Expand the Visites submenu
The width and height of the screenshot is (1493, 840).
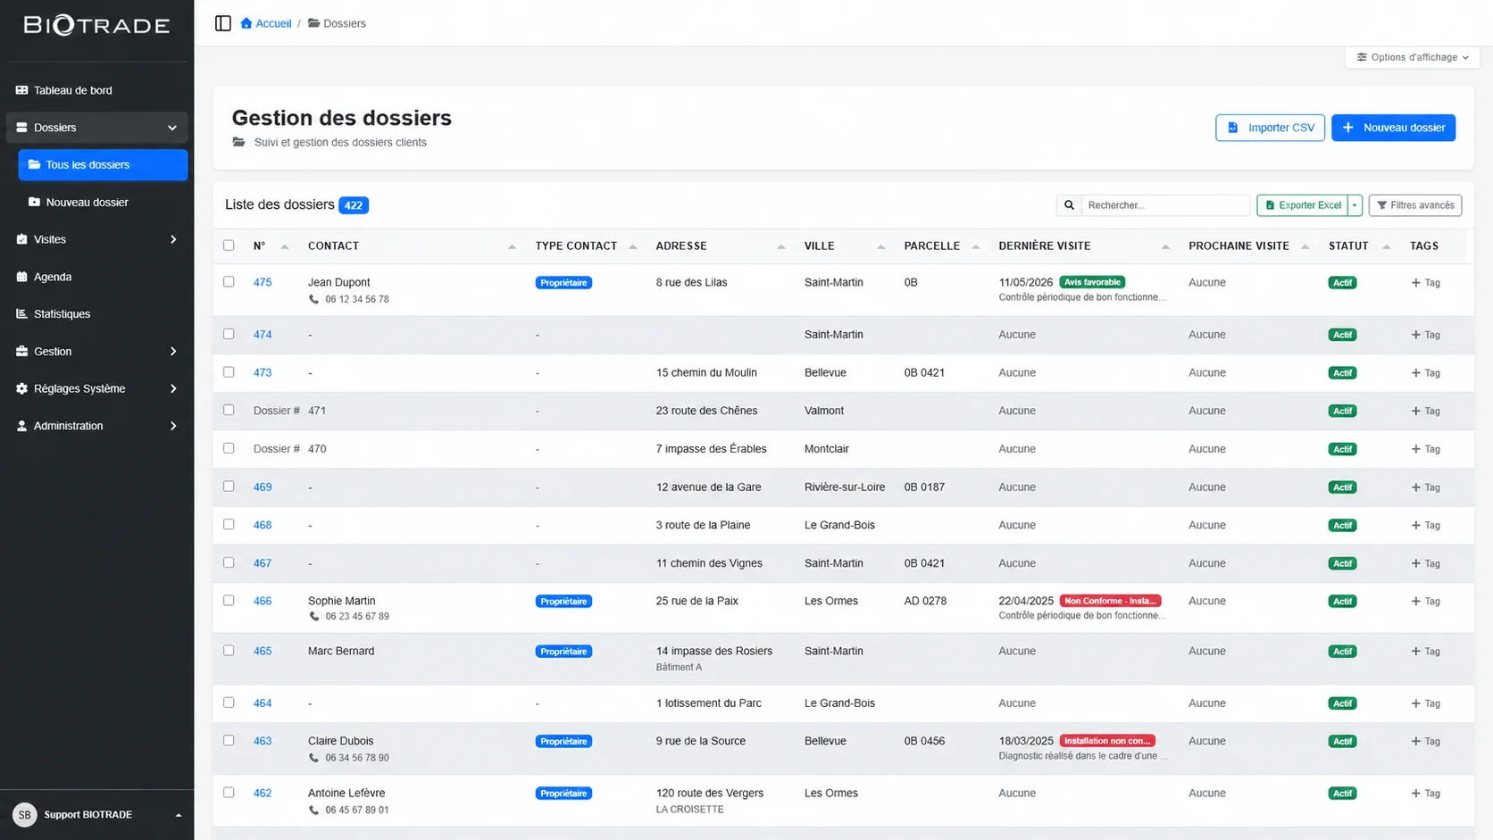click(x=173, y=239)
